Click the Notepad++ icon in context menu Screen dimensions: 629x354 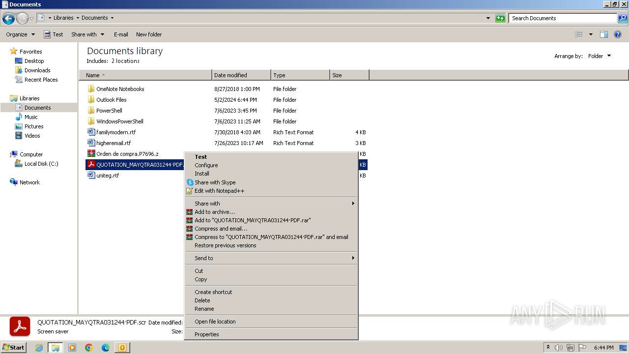(190, 191)
